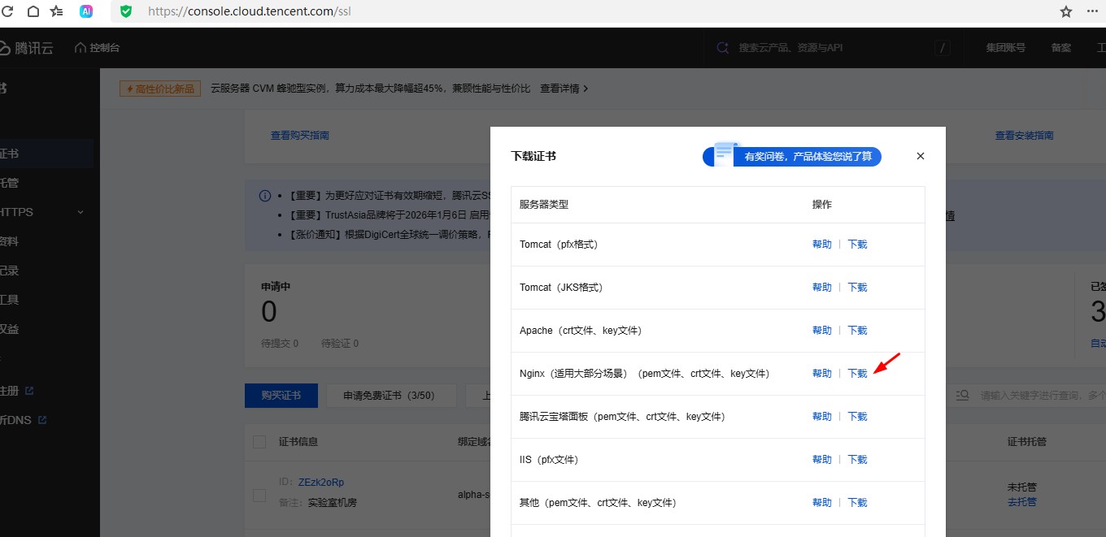Select 服务器类型 column header
1106x537 pixels.
pyautogui.click(x=544, y=205)
